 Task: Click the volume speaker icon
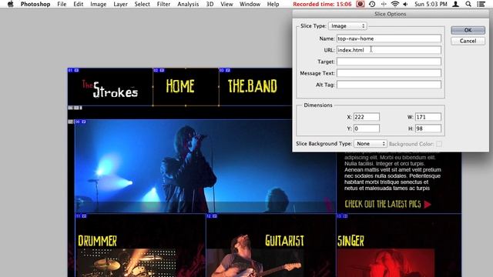tap(406, 4)
